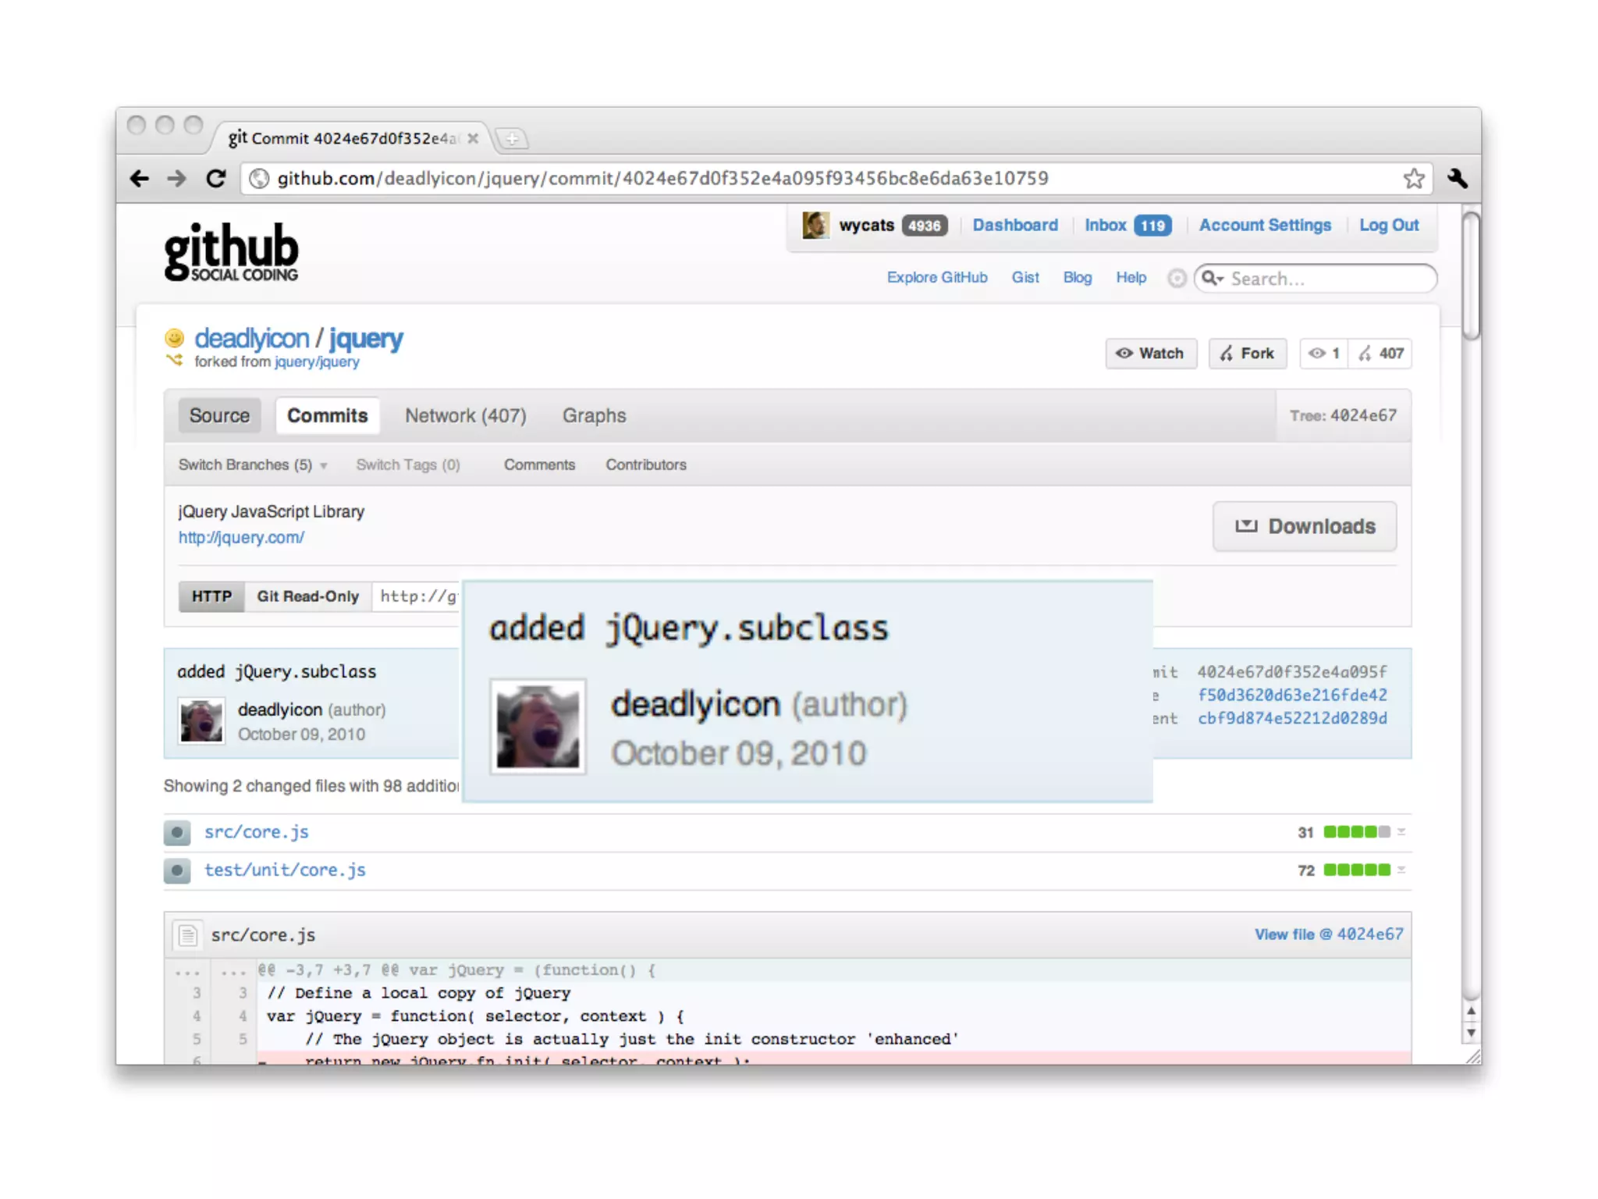Screen dimensions: 1598x1199
Task: Click the browser back arrow
Action: point(140,179)
